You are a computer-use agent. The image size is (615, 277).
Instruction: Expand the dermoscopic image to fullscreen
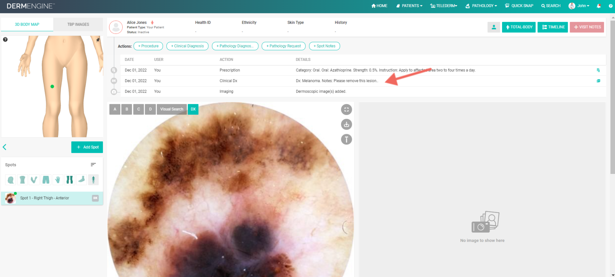pos(346,110)
